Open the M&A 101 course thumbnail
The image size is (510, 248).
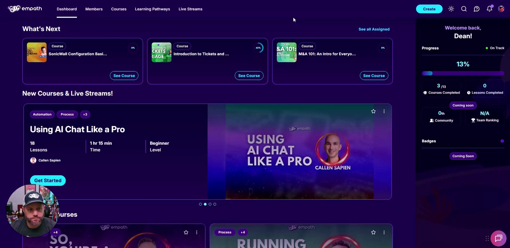(287, 52)
